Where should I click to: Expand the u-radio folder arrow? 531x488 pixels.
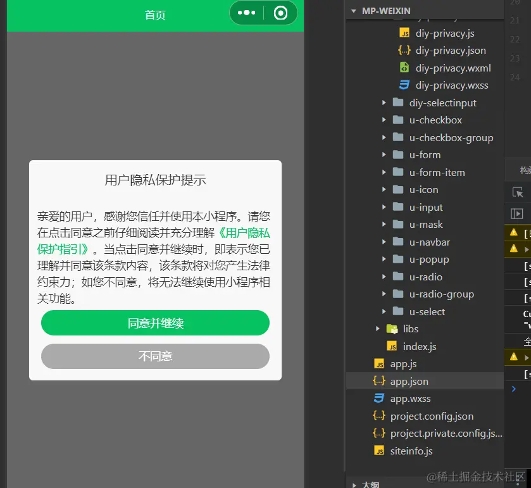(384, 277)
